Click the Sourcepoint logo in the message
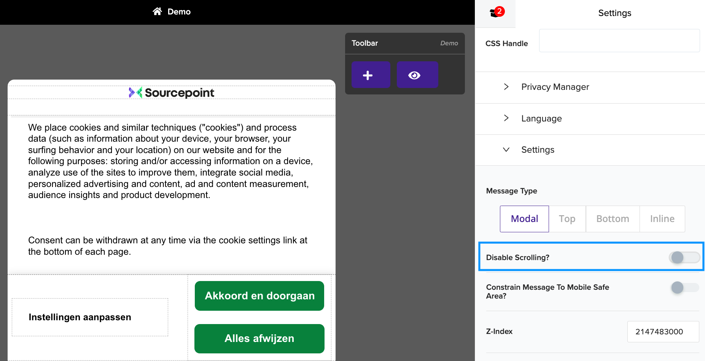This screenshot has height=361, width=705. click(171, 93)
